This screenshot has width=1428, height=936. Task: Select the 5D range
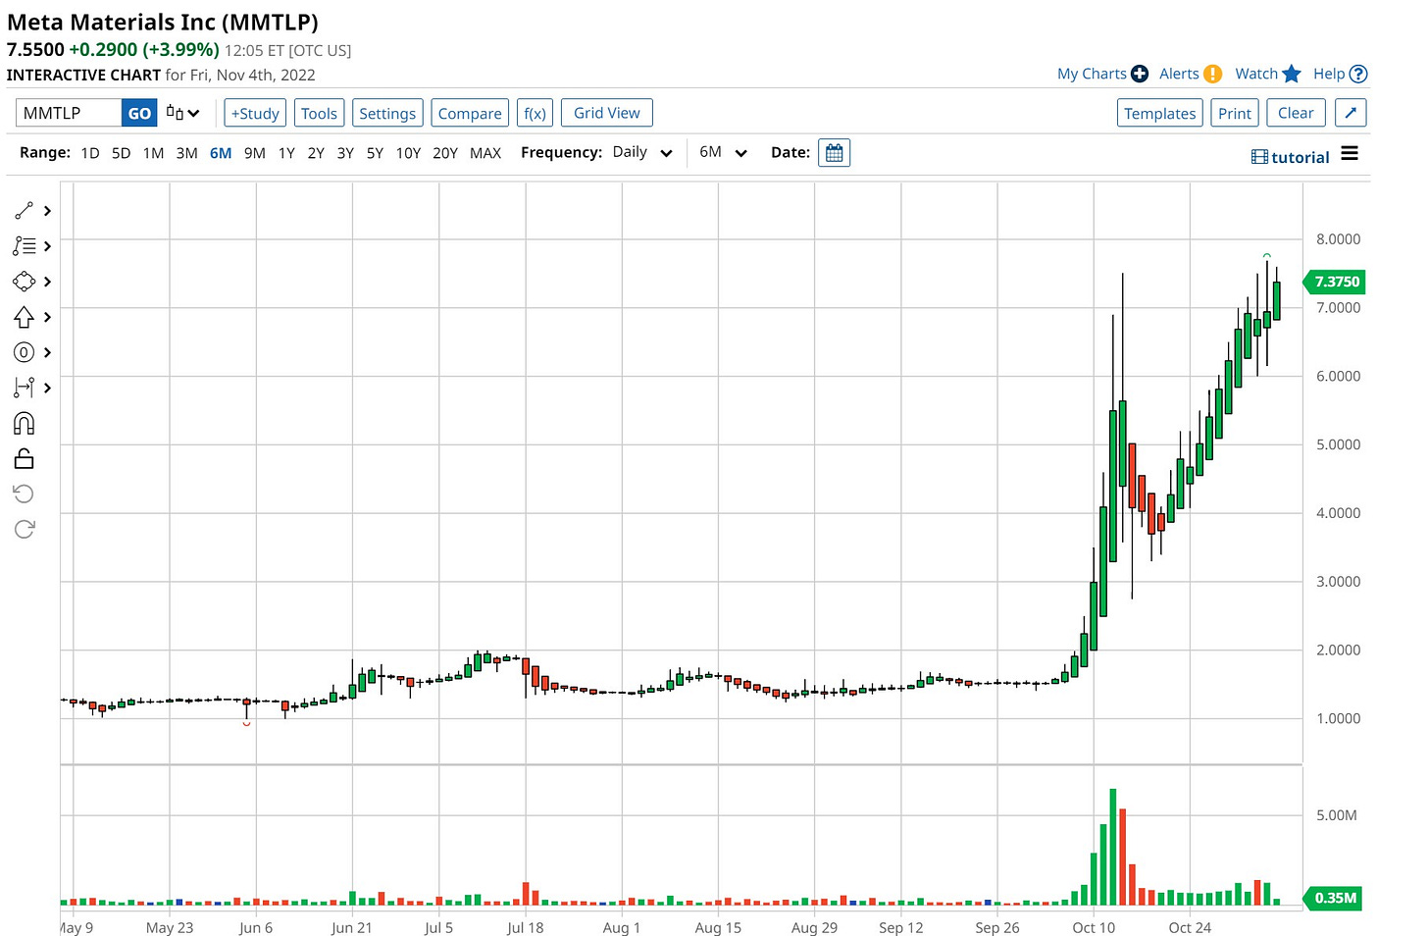122,153
